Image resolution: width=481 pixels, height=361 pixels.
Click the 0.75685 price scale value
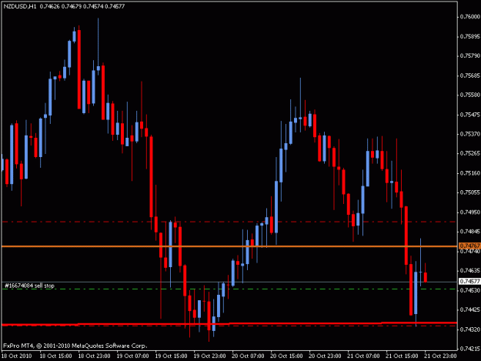pyautogui.click(x=469, y=75)
